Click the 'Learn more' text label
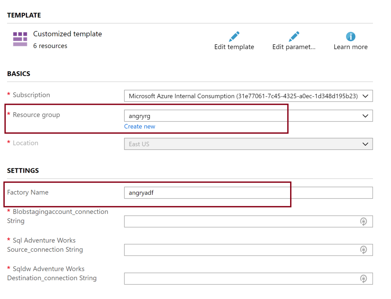 [x=350, y=47]
